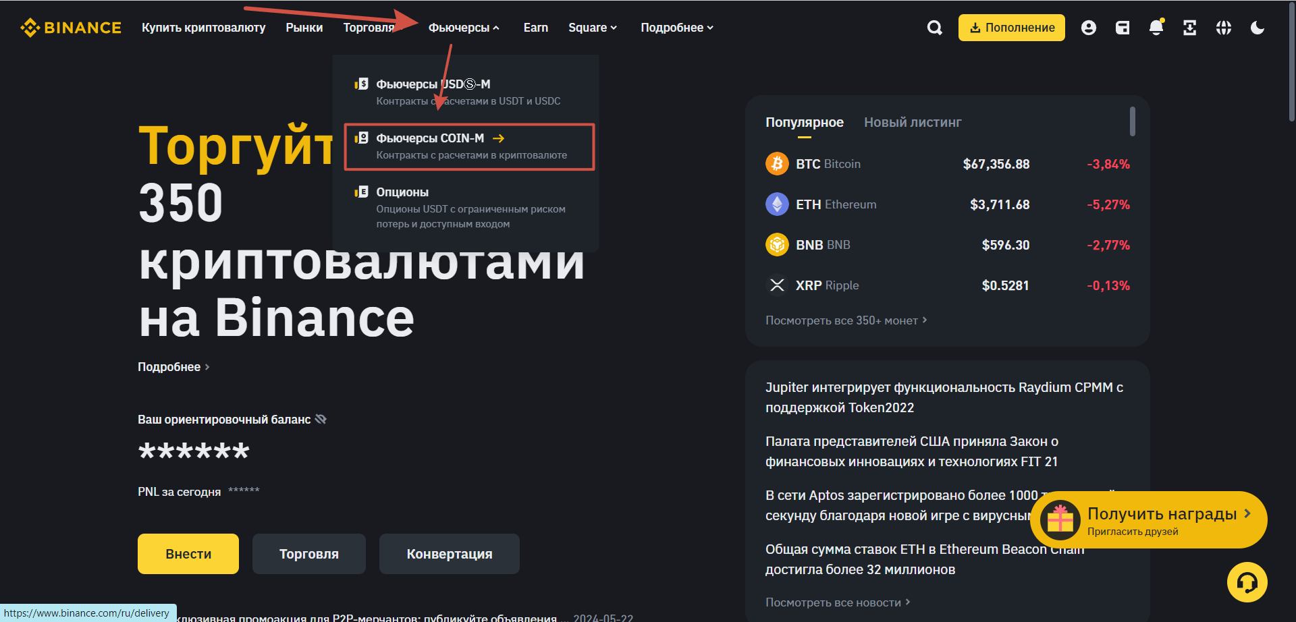Read Jupiter Raydium CPMM news item
1296x622 pixels.
944,397
